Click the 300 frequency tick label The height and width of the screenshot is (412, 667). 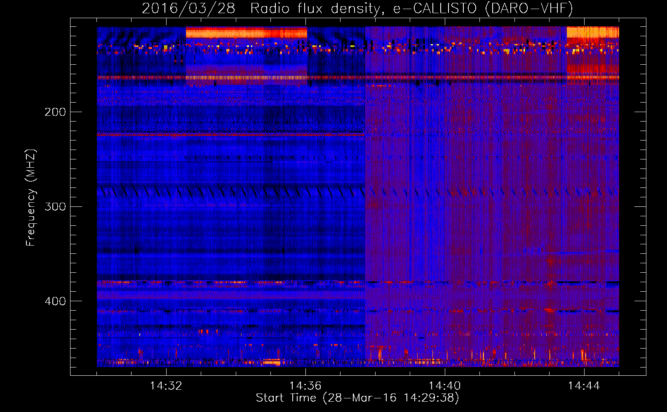point(55,207)
